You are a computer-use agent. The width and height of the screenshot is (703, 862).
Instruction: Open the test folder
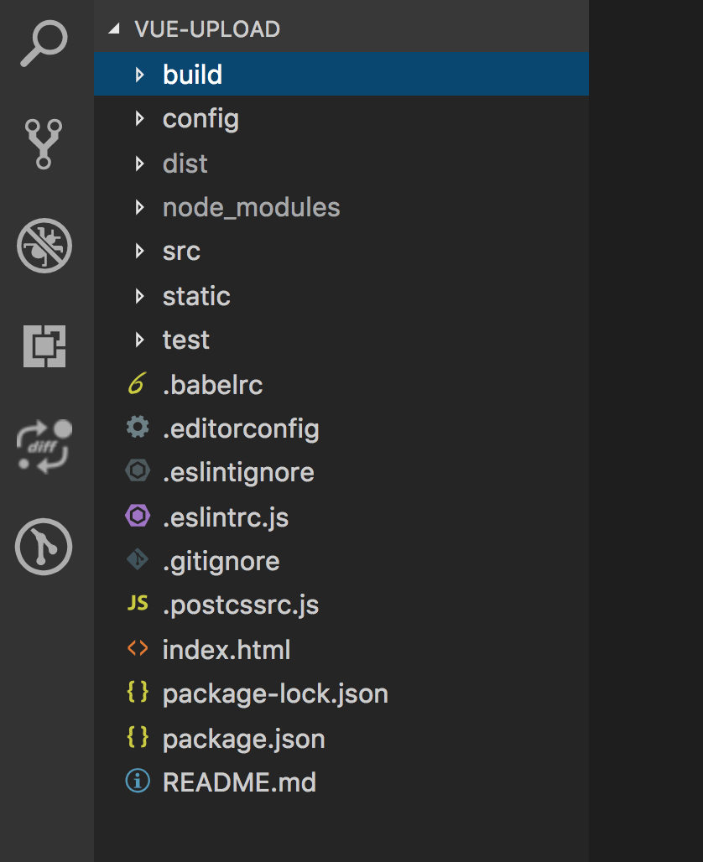(x=186, y=340)
